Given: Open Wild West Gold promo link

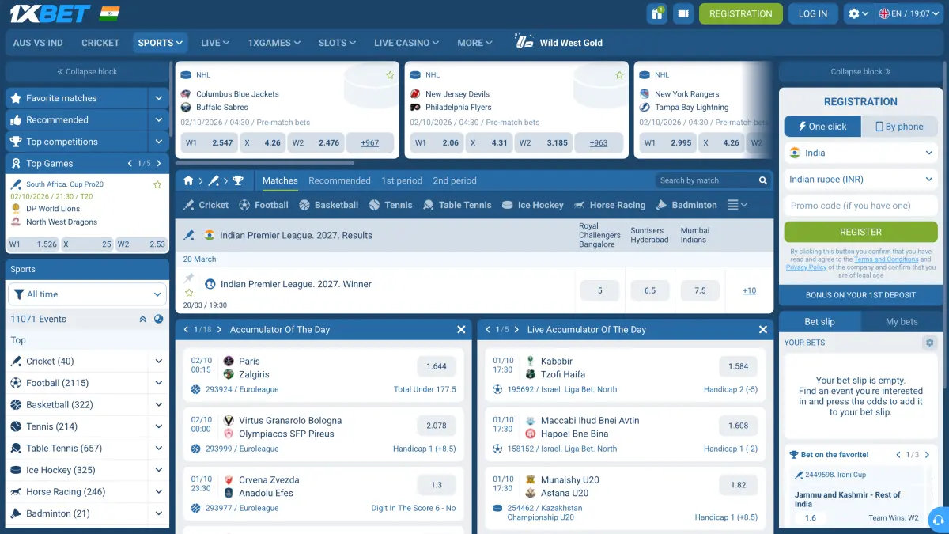Looking at the screenshot, I should pos(559,43).
